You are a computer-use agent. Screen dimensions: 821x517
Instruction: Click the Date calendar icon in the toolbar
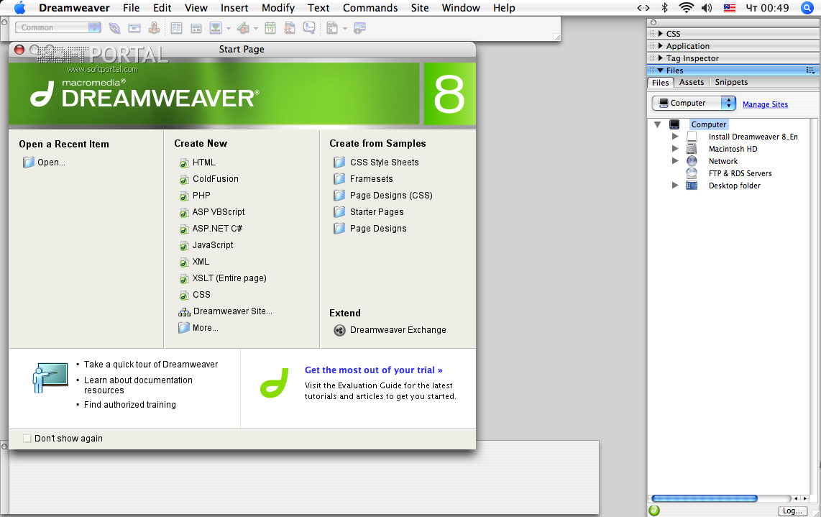click(270, 28)
